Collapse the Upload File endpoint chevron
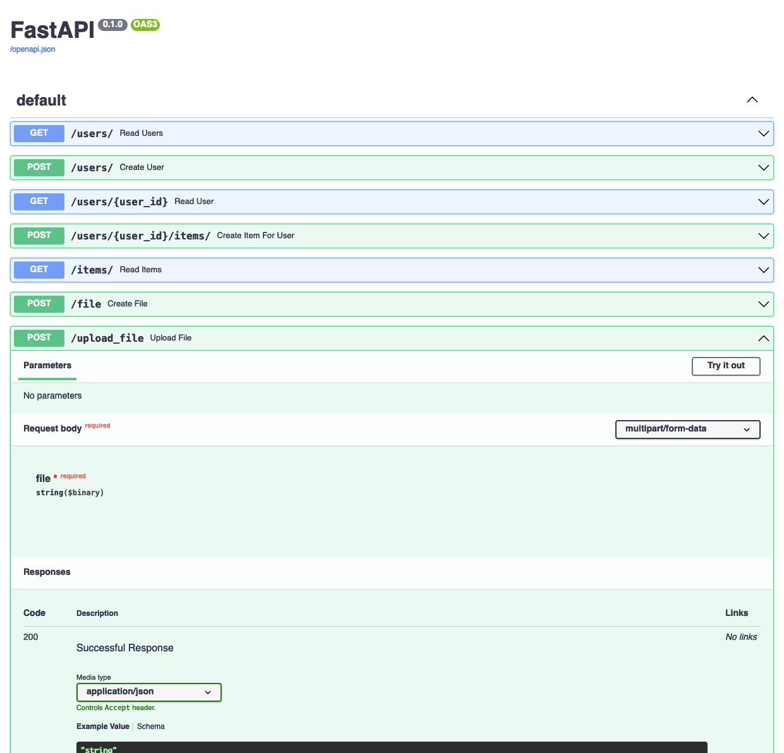The image size is (784, 753). [763, 338]
